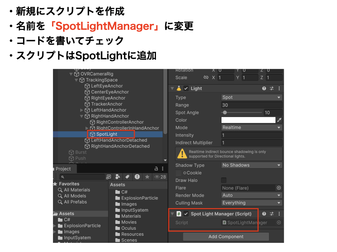Uncheck the Spot Light Manager script checkbox
The image size is (337, 252).
click(x=186, y=214)
